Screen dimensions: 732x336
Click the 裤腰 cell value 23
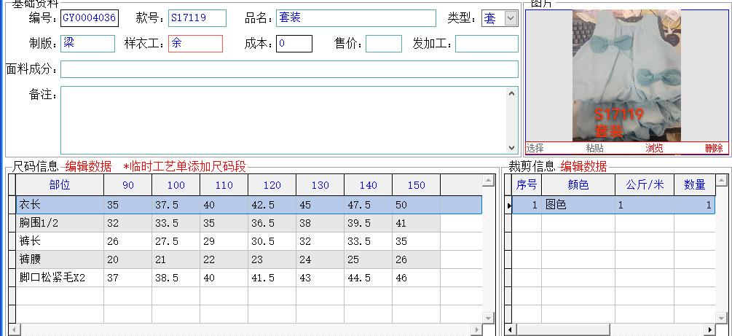[272, 259]
